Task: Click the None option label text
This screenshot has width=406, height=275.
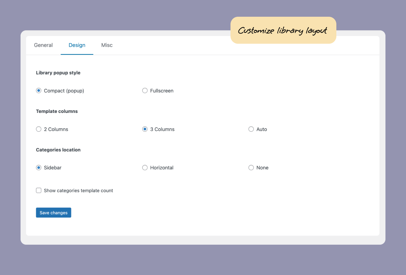Action: tap(262, 168)
